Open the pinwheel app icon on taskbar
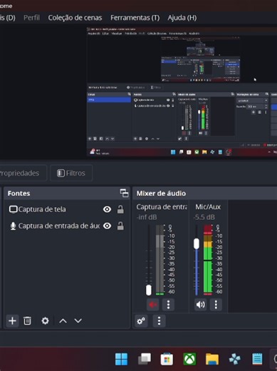 (234, 359)
